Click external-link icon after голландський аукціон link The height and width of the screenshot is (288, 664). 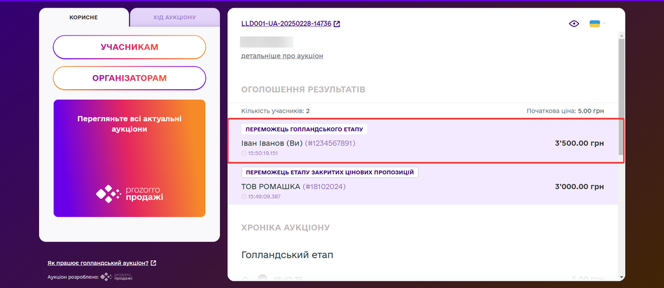[x=153, y=263]
